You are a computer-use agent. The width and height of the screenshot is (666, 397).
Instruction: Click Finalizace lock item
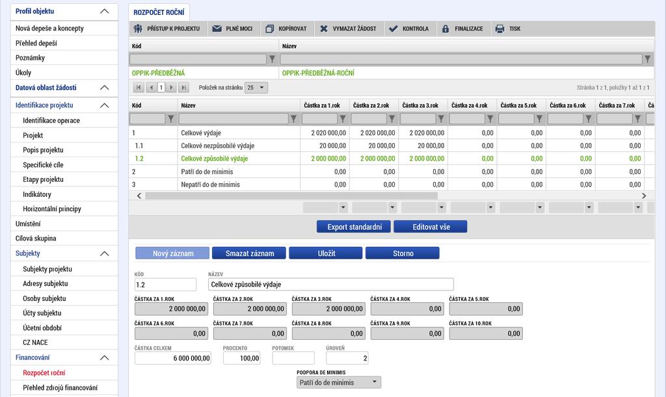point(462,29)
